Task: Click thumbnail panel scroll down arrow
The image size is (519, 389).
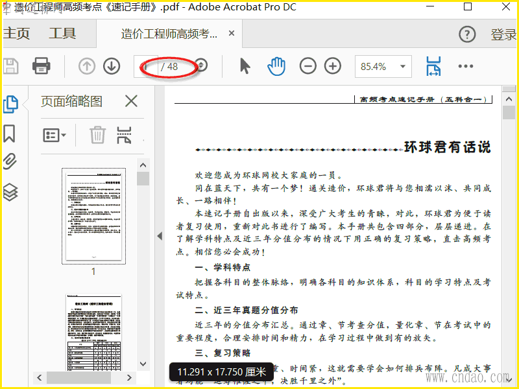Action: (143, 364)
